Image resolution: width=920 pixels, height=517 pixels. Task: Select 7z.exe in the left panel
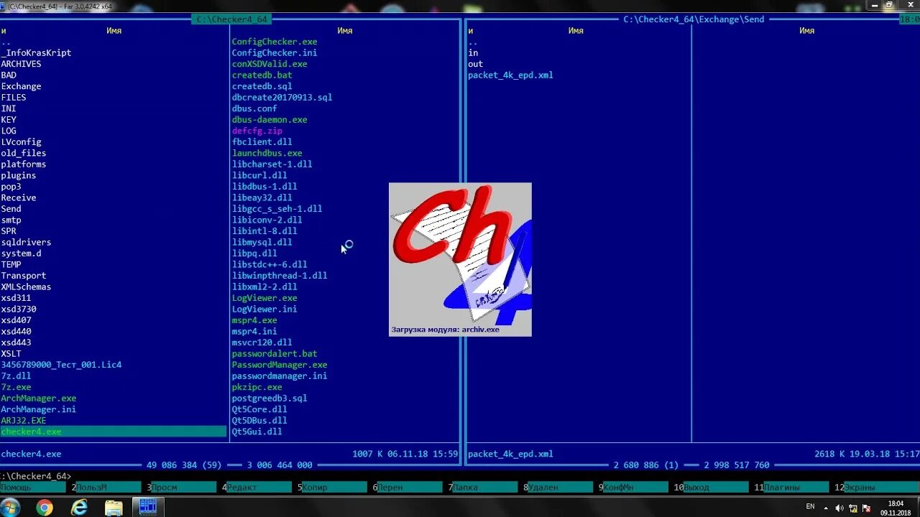tap(16, 387)
